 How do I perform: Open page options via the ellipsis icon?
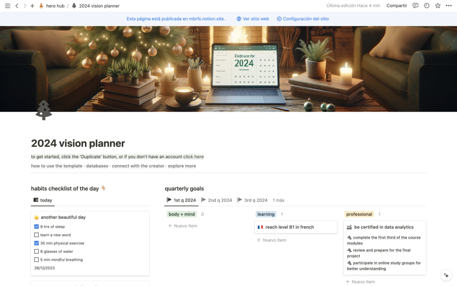448,5
